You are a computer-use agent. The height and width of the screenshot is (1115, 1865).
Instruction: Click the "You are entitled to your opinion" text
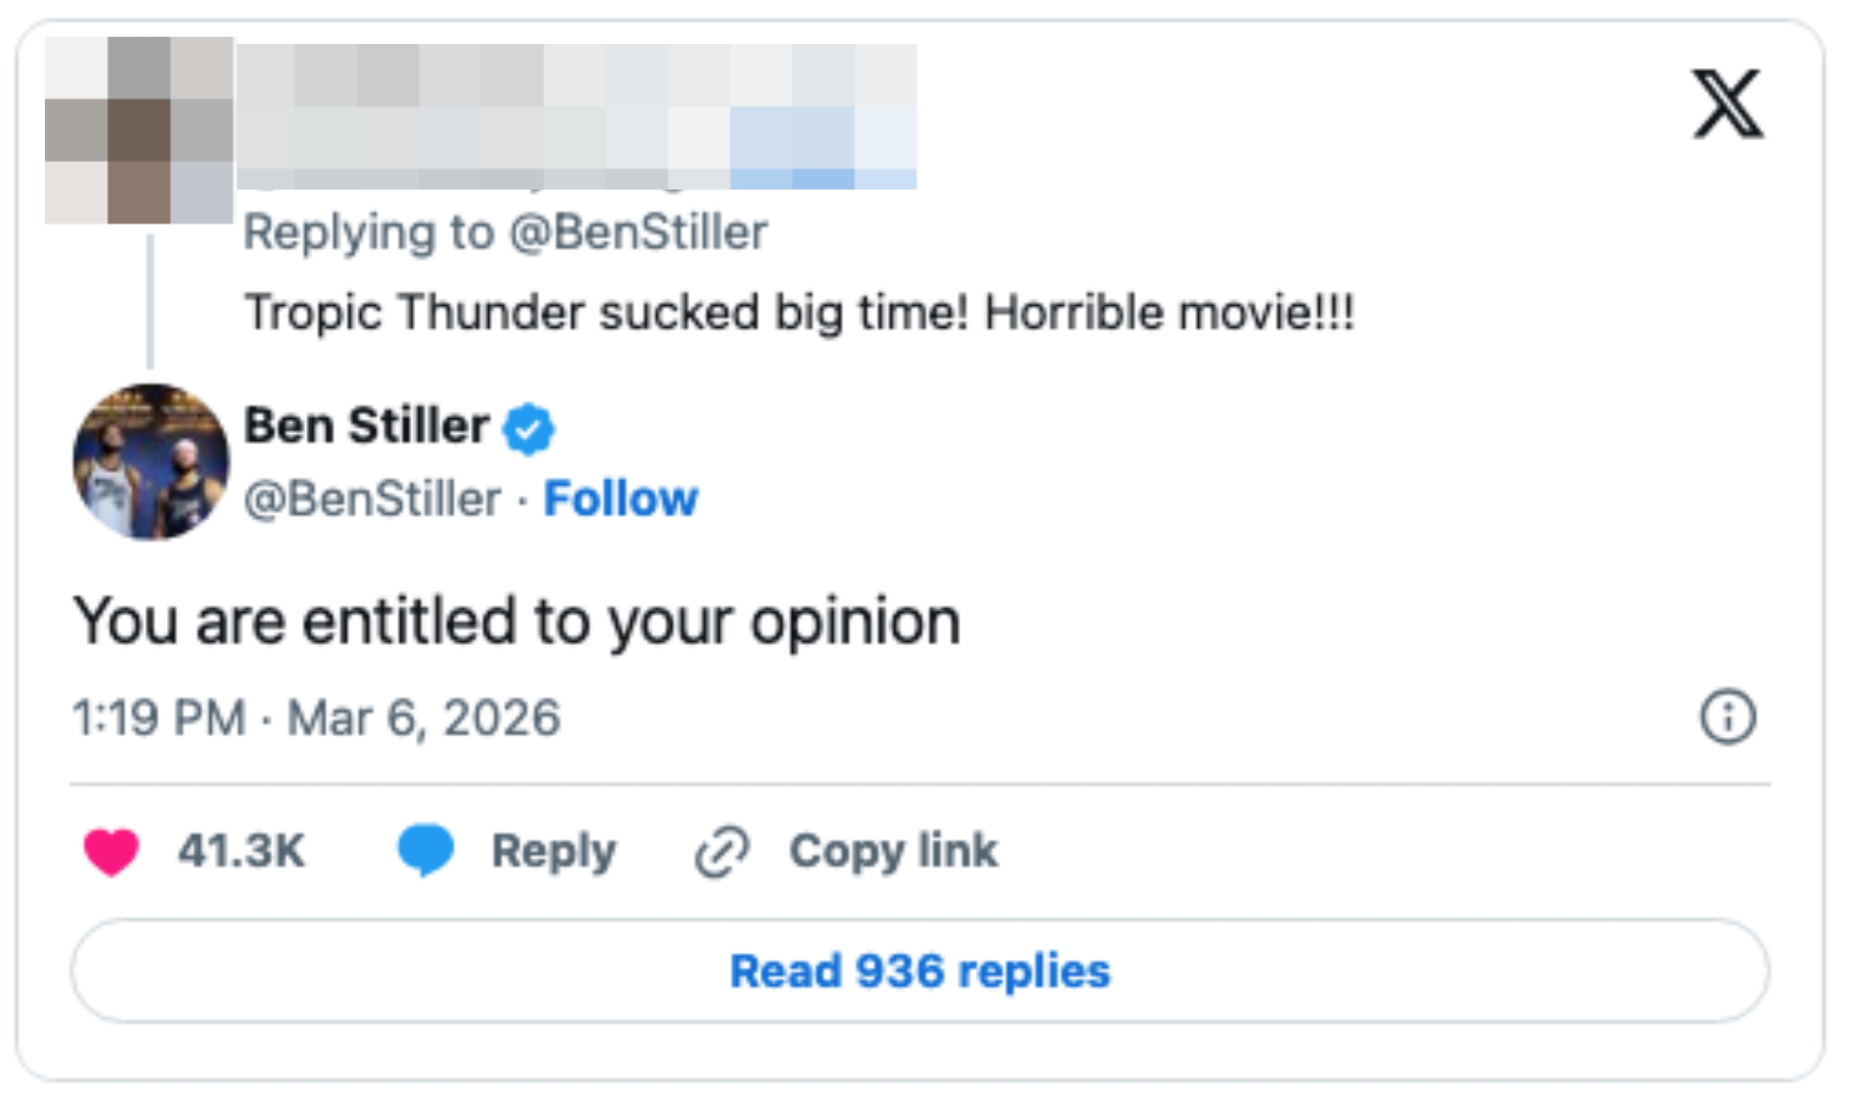(x=516, y=622)
